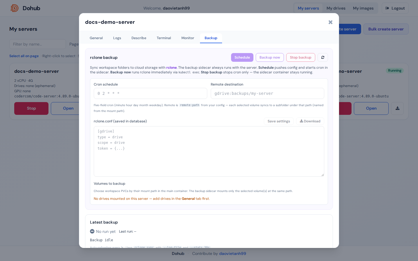This screenshot has width=418, height=261.
Task: Click the No run yet status icon
Action: click(x=92, y=231)
